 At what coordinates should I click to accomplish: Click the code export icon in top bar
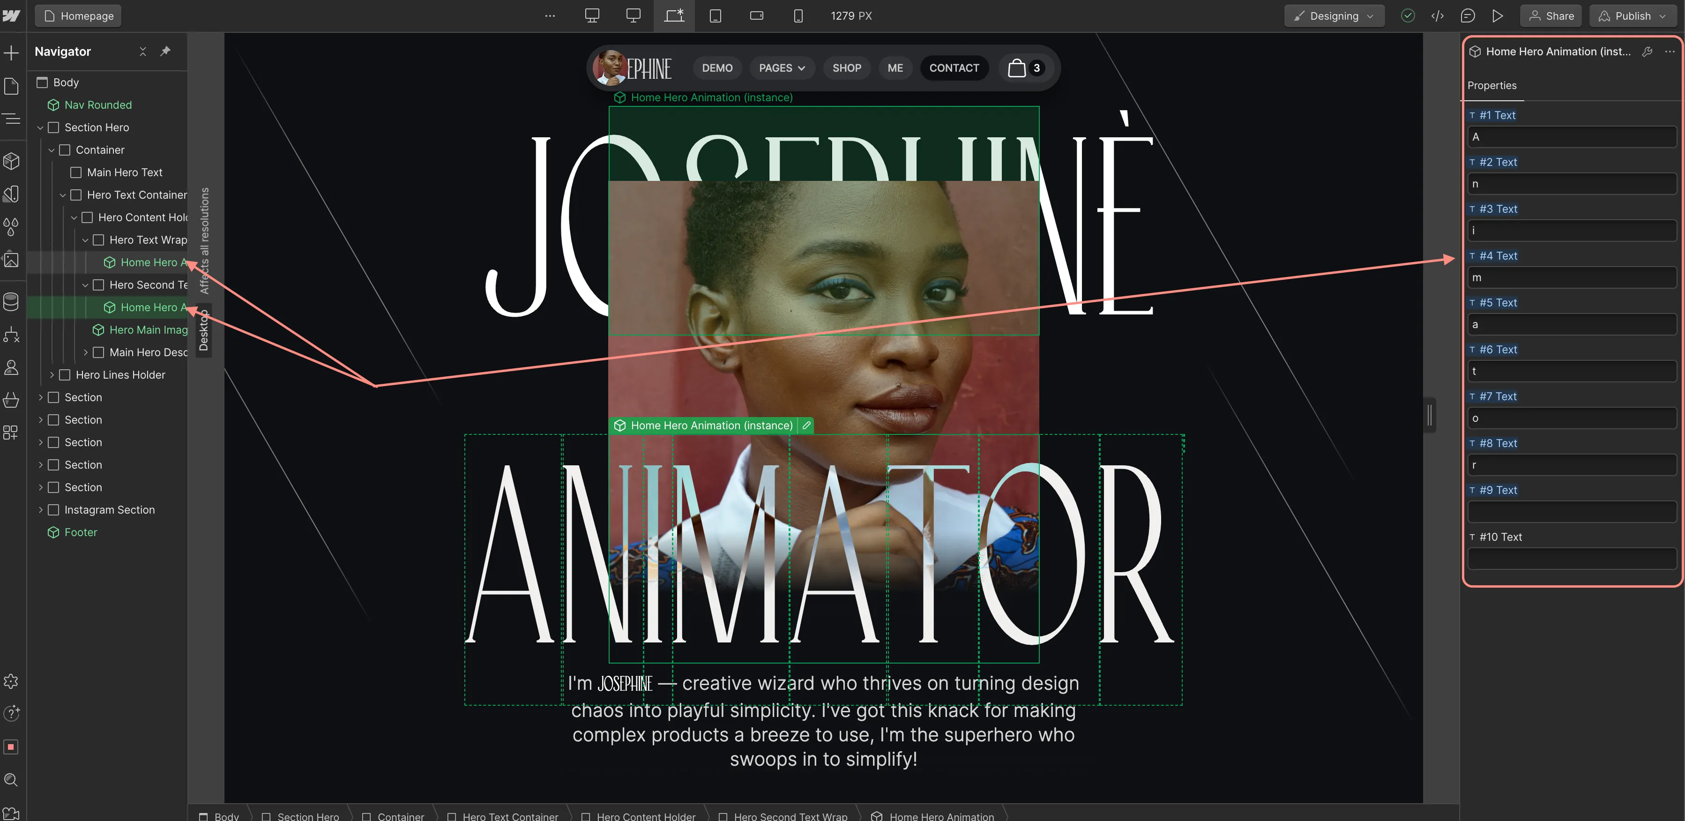click(x=1437, y=16)
